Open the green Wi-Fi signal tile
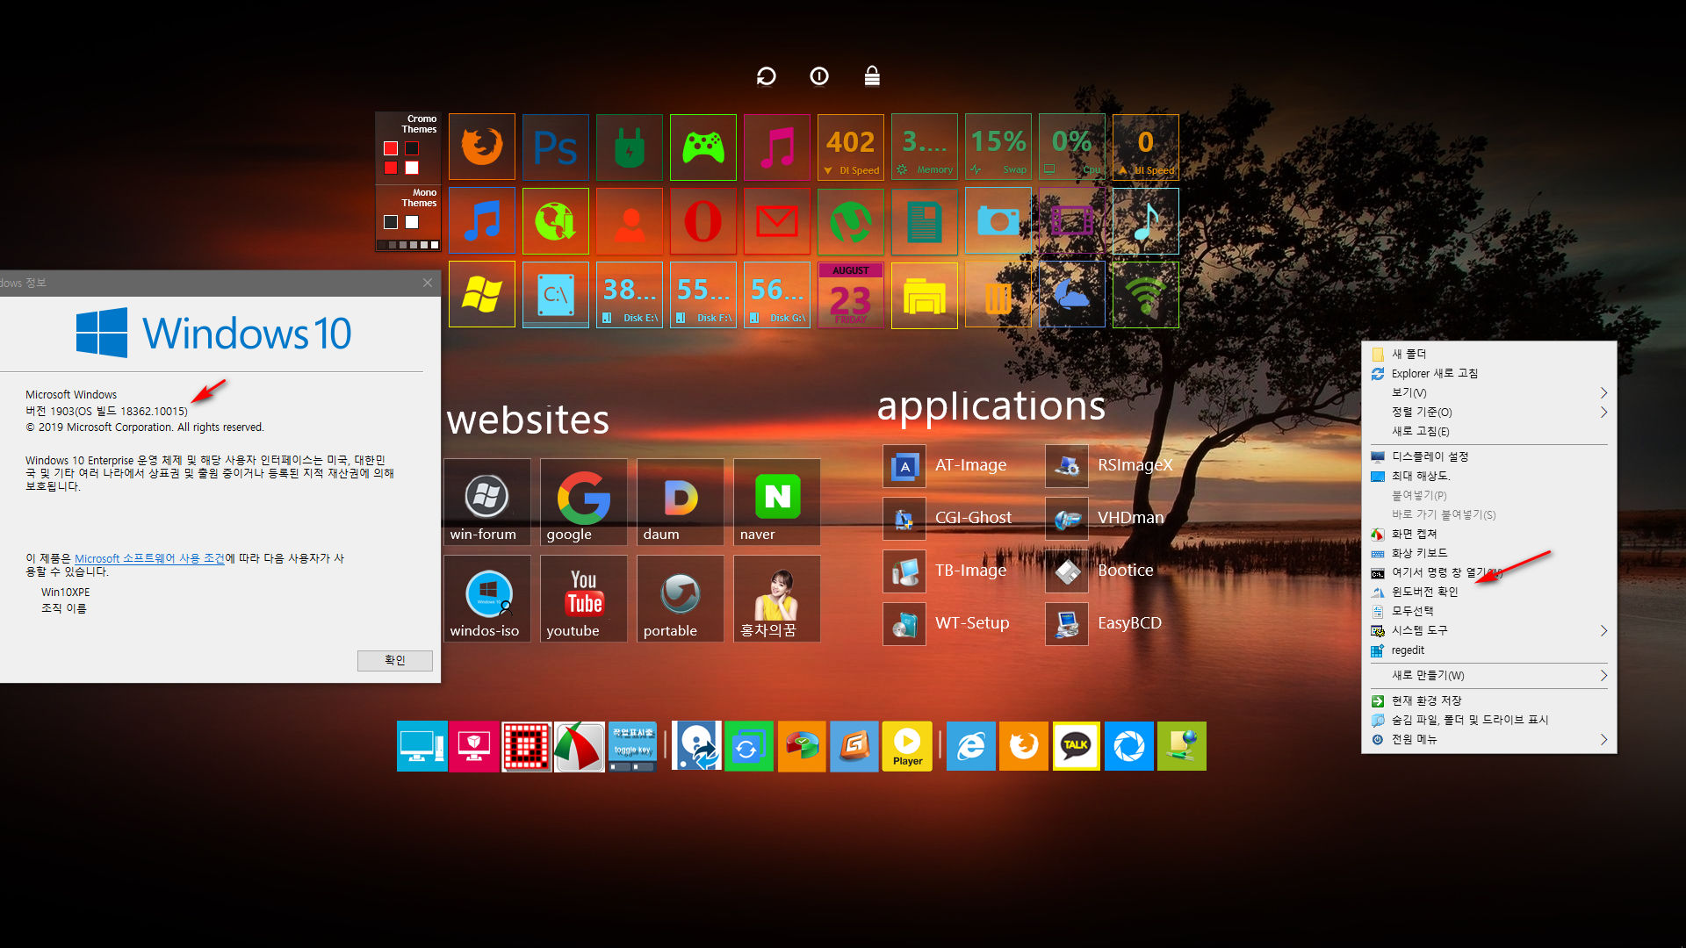The image size is (1686, 948). pyautogui.click(x=1145, y=294)
